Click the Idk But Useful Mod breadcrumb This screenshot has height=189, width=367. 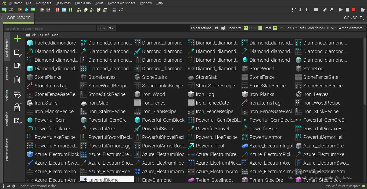[x=42, y=35]
